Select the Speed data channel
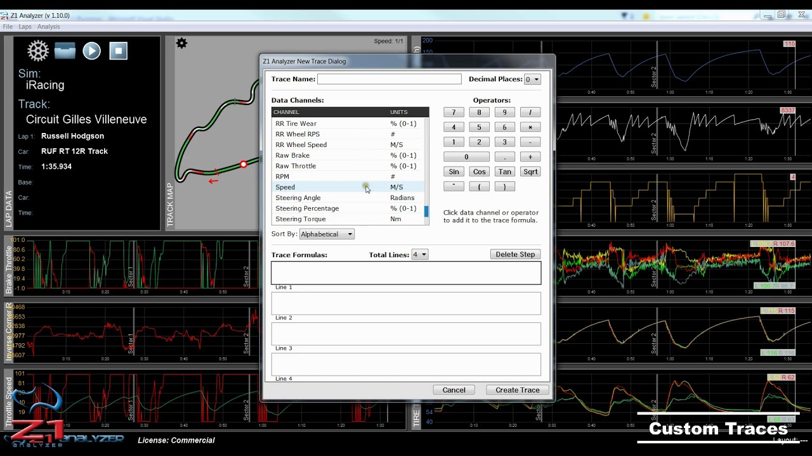 pos(348,187)
